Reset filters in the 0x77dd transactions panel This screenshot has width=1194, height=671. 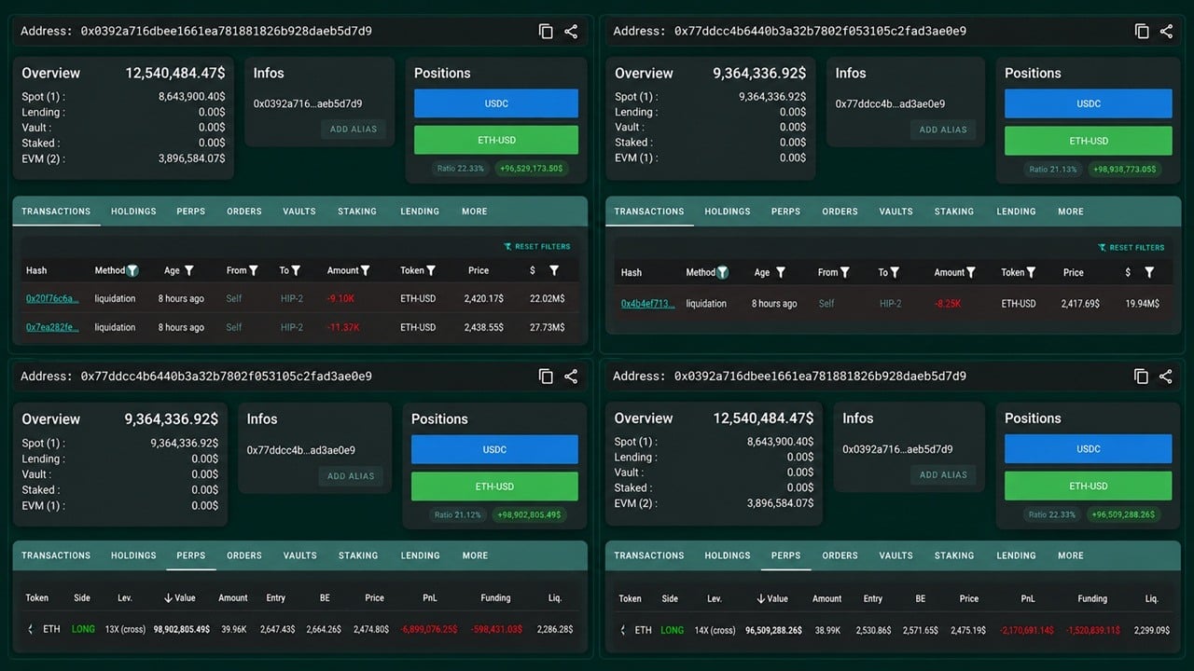click(1132, 248)
